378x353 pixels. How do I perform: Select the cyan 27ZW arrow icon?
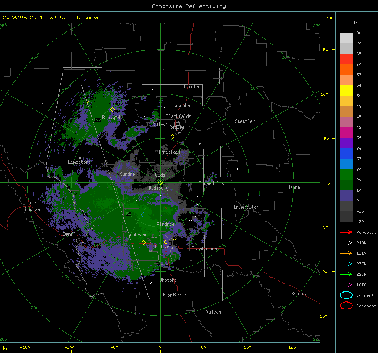pos(346,264)
